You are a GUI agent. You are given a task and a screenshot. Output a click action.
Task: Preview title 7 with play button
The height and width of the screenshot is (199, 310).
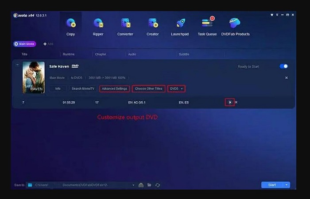(230, 102)
